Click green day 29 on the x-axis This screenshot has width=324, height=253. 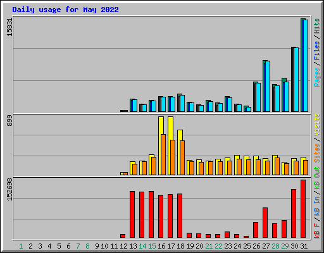tap(285, 246)
